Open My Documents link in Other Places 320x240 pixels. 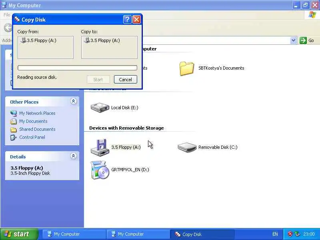click(33, 121)
